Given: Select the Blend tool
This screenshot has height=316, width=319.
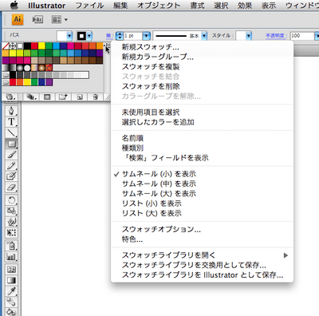Looking at the screenshot, I should [x=11, y=302].
